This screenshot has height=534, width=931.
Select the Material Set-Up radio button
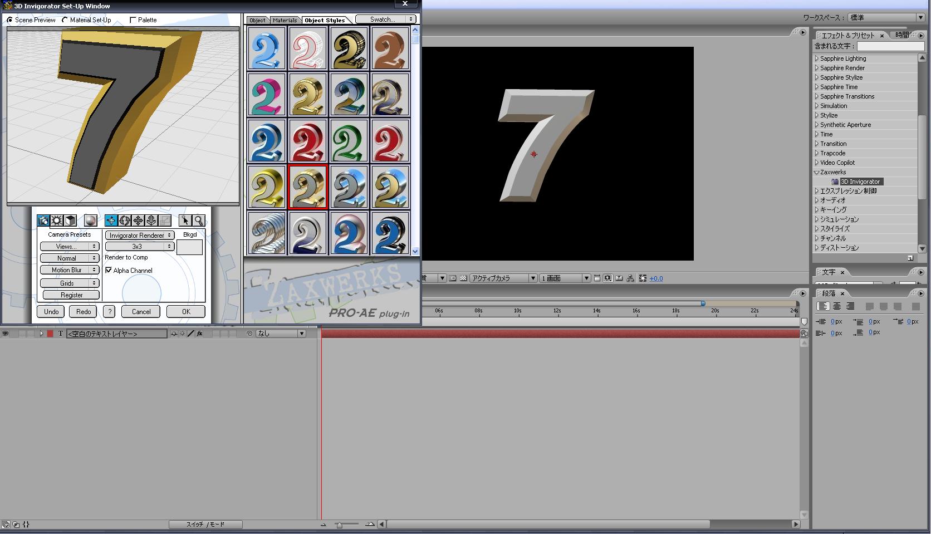[65, 20]
